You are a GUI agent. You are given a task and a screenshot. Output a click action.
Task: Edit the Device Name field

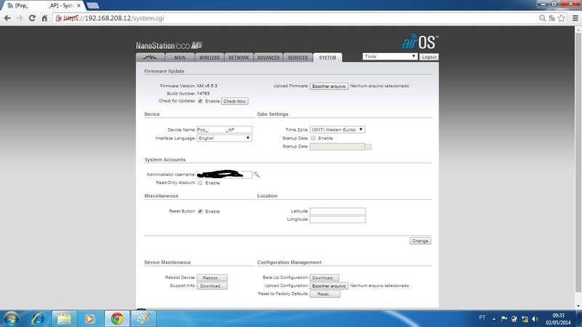[x=224, y=129]
